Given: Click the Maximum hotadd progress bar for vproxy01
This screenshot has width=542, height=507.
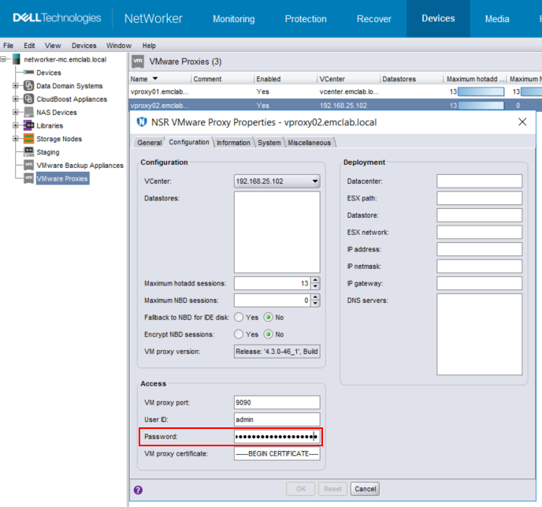Looking at the screenshot, I should (481, 91).
